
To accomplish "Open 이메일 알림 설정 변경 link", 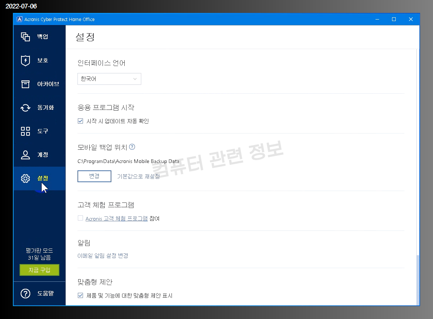I will tap(103, 256).
